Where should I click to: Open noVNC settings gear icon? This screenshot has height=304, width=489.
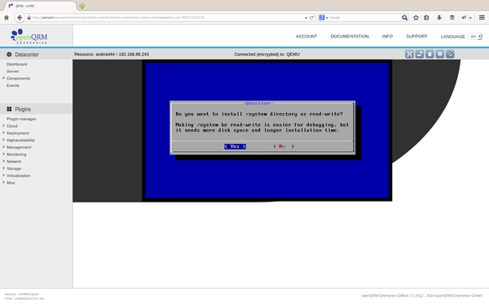point(440,54)
